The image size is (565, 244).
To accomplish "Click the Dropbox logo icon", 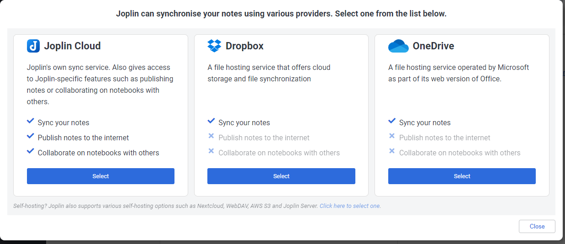I will pos(214,46).
